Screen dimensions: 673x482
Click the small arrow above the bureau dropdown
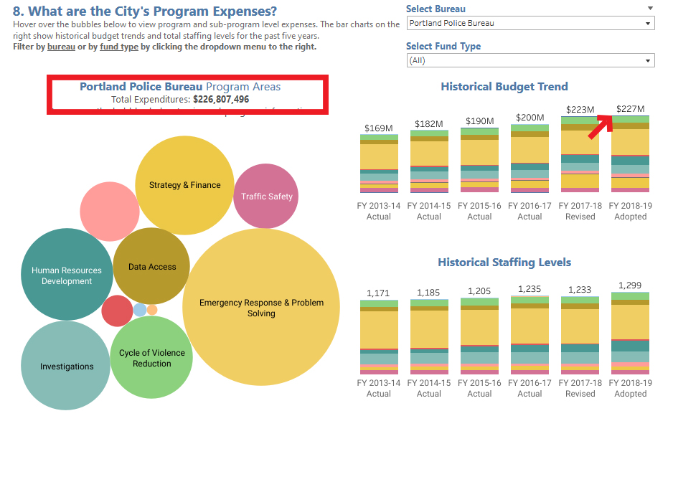coord(650,8)
